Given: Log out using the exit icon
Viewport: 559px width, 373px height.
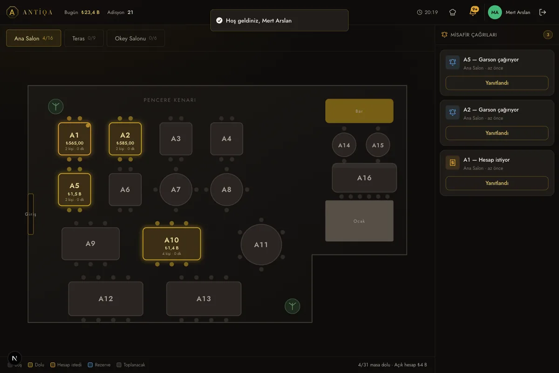Looking at the screenshot, I should (543, 12).
